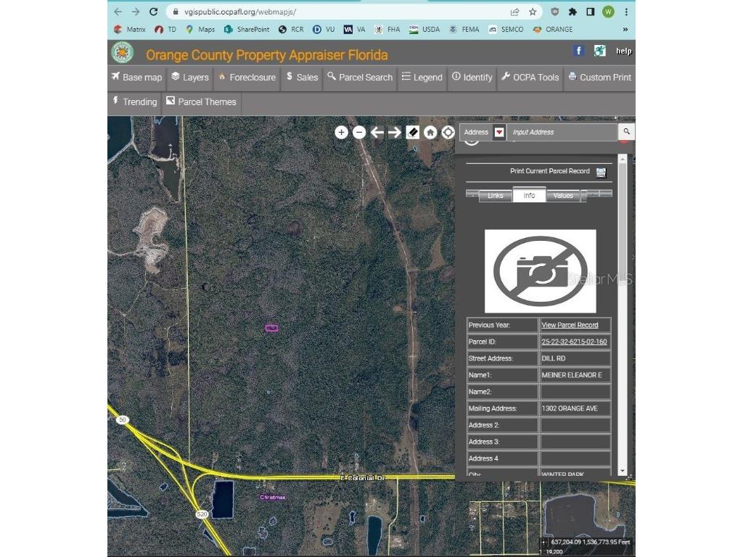Go to next map extent arrow
The width and height of the screenshot is (743, 557).
(395, 132)
